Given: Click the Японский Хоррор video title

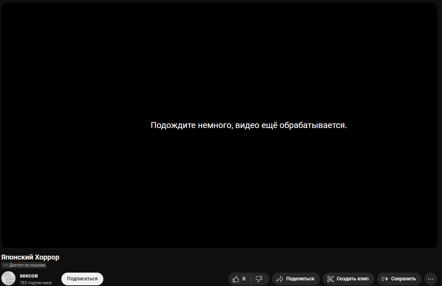Looking at the screenshot, I should pyautogui.click(x=30, y=257).
